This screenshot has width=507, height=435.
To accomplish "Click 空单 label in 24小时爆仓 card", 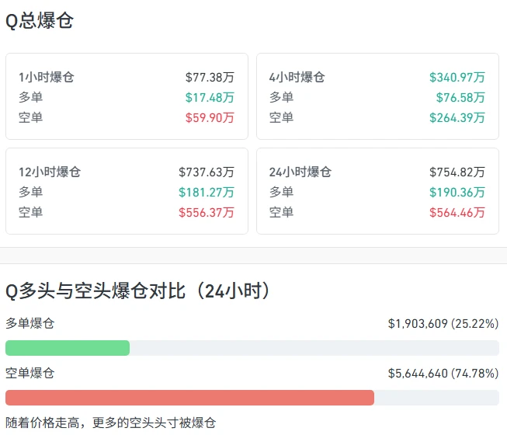I will [281, 213].
